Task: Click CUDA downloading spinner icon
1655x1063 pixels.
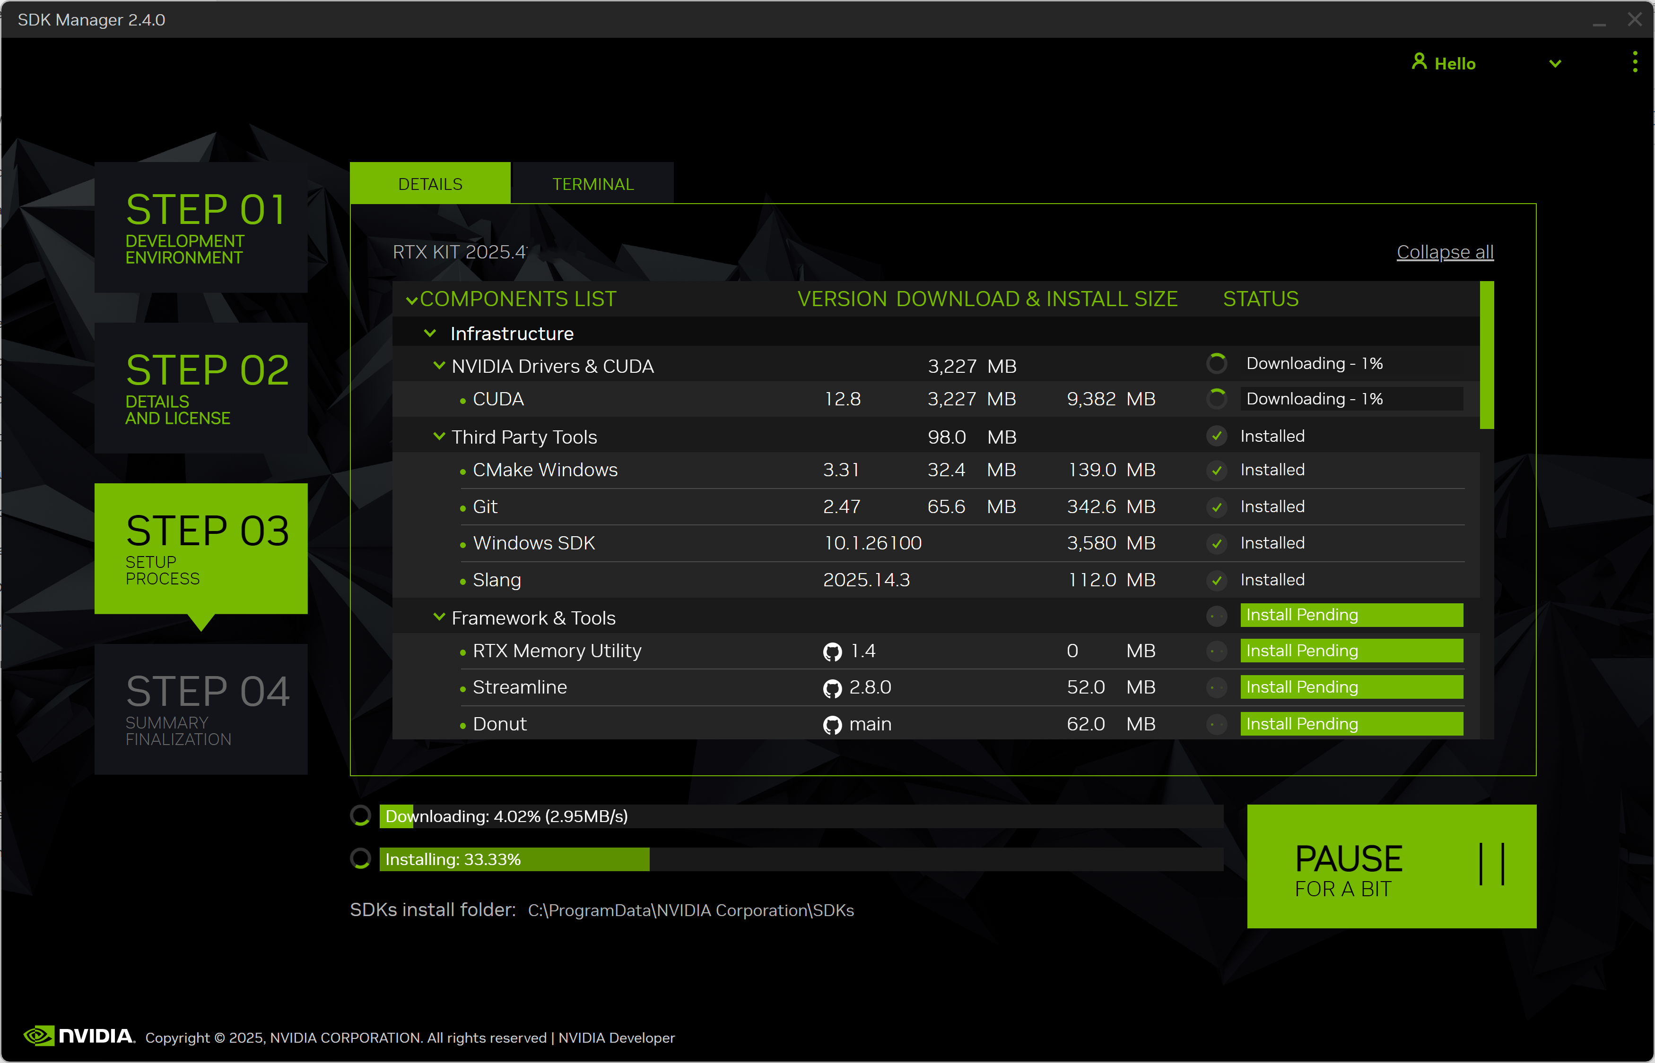Action: coord(1216,399)
